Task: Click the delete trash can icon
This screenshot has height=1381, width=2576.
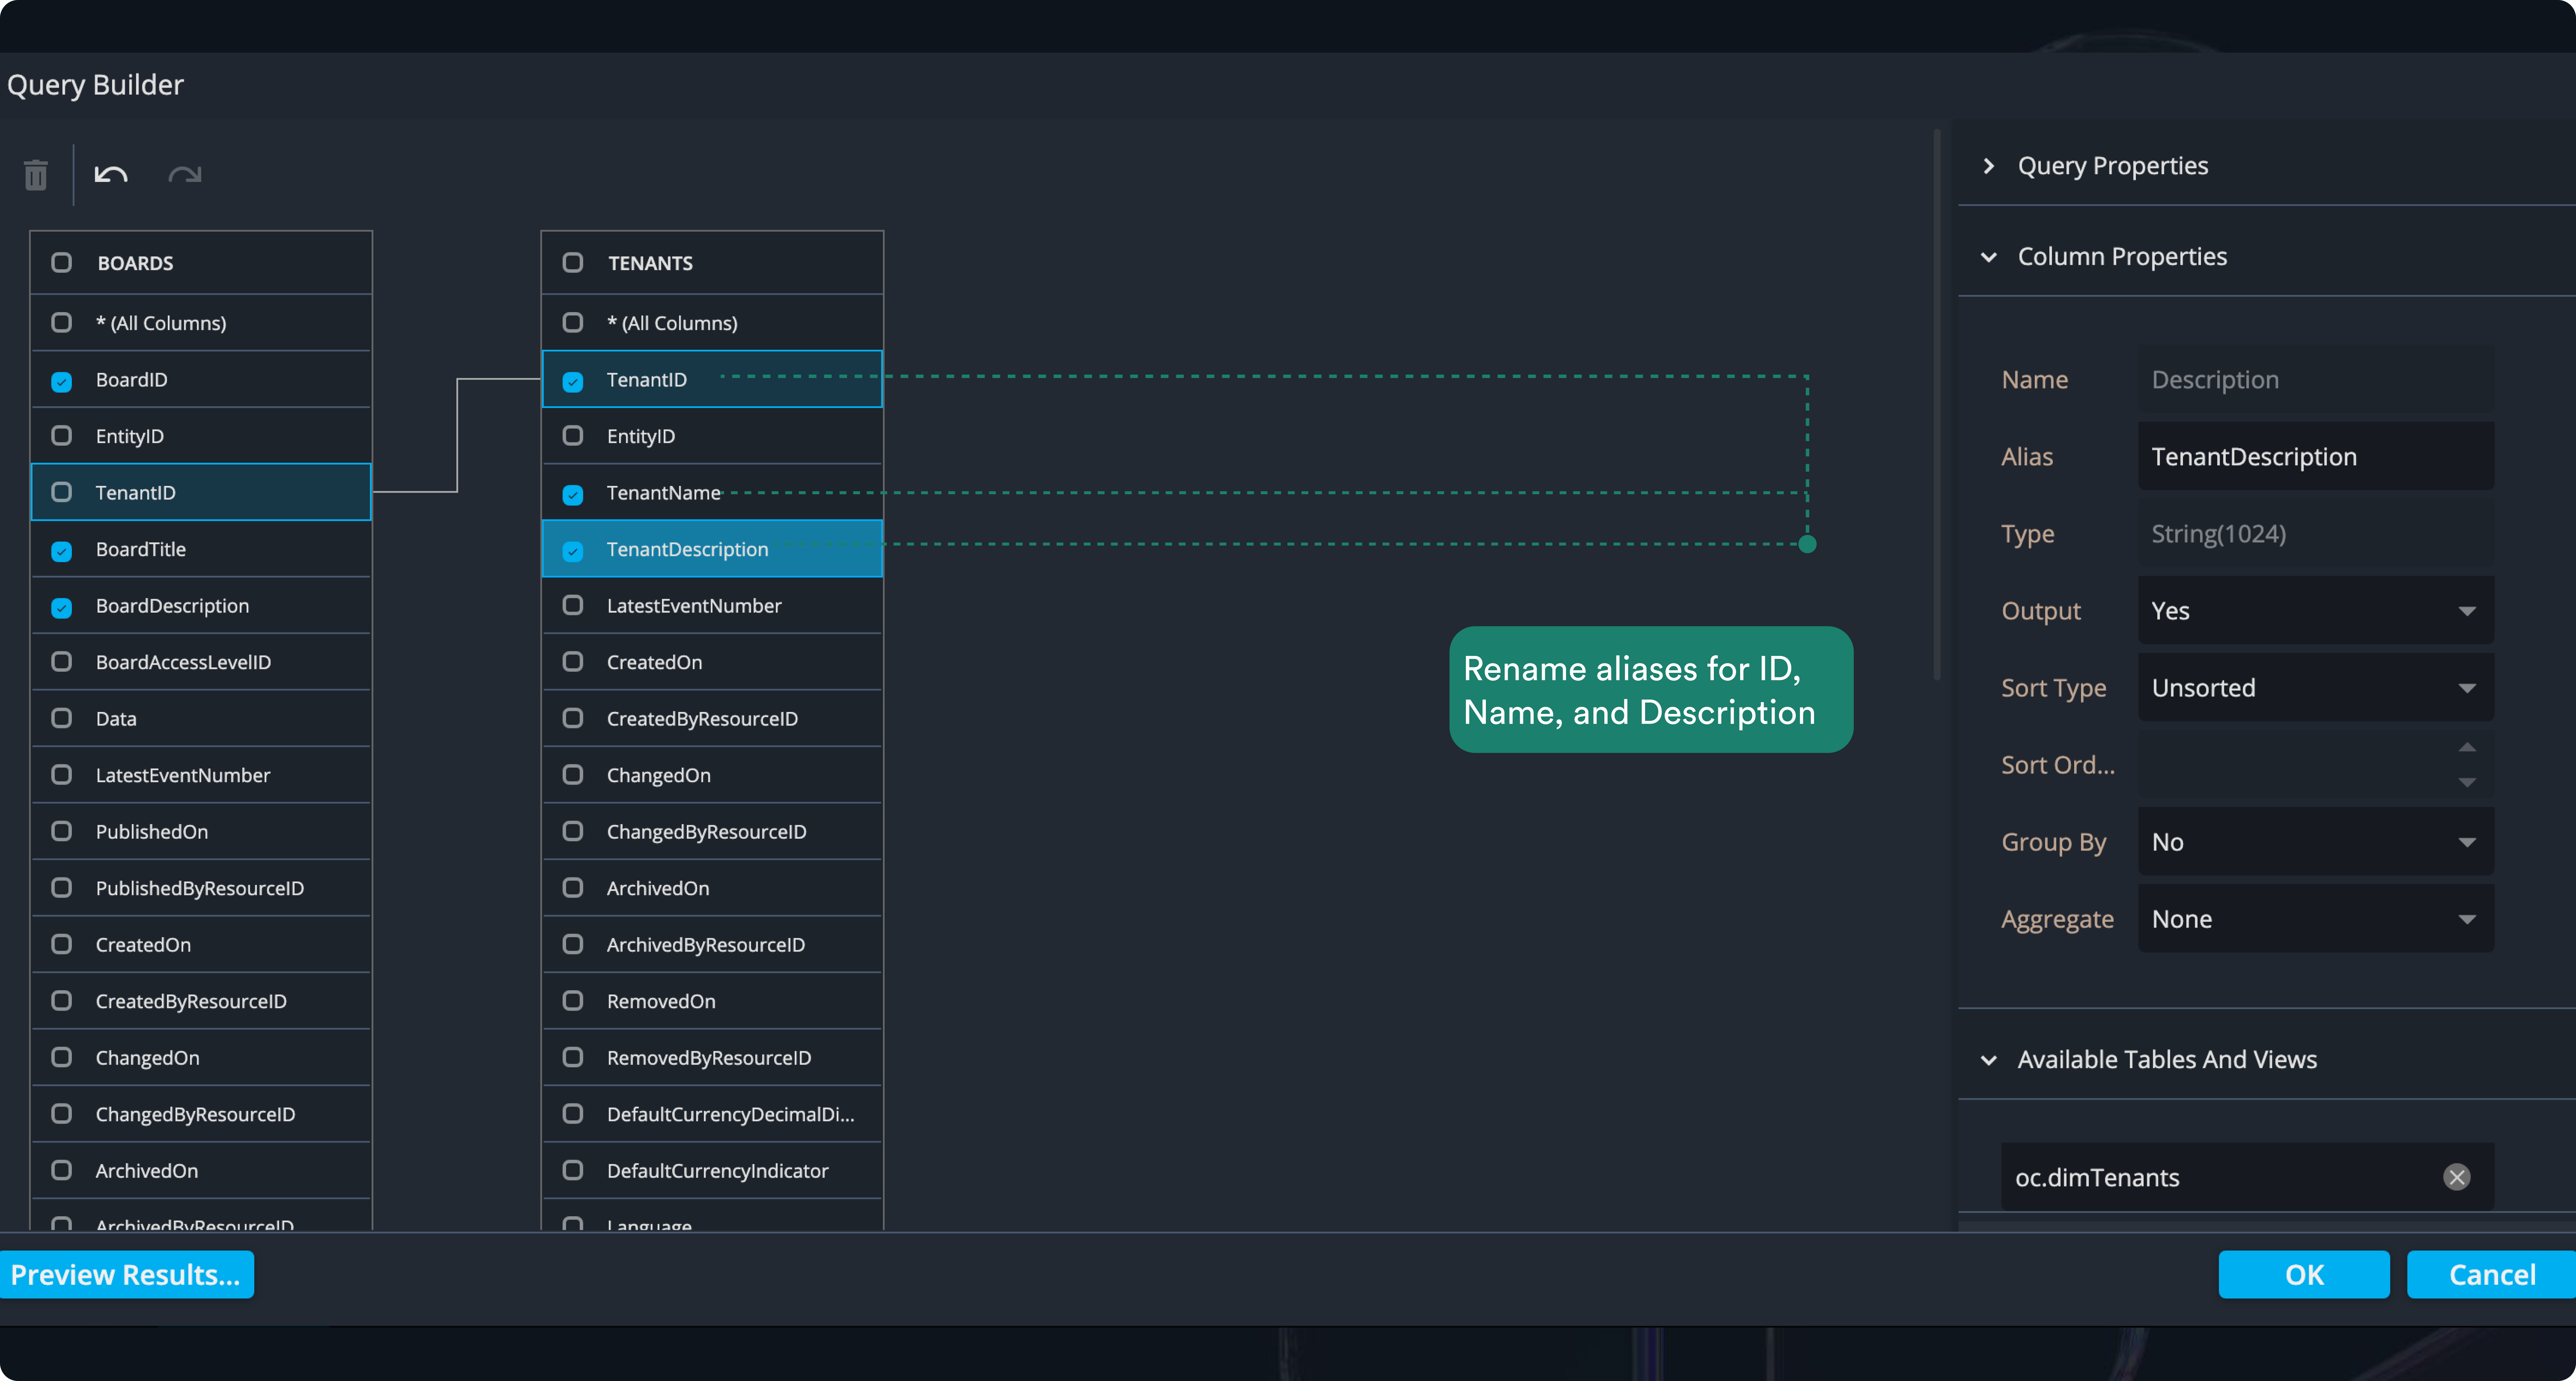Action: [36, 175]
